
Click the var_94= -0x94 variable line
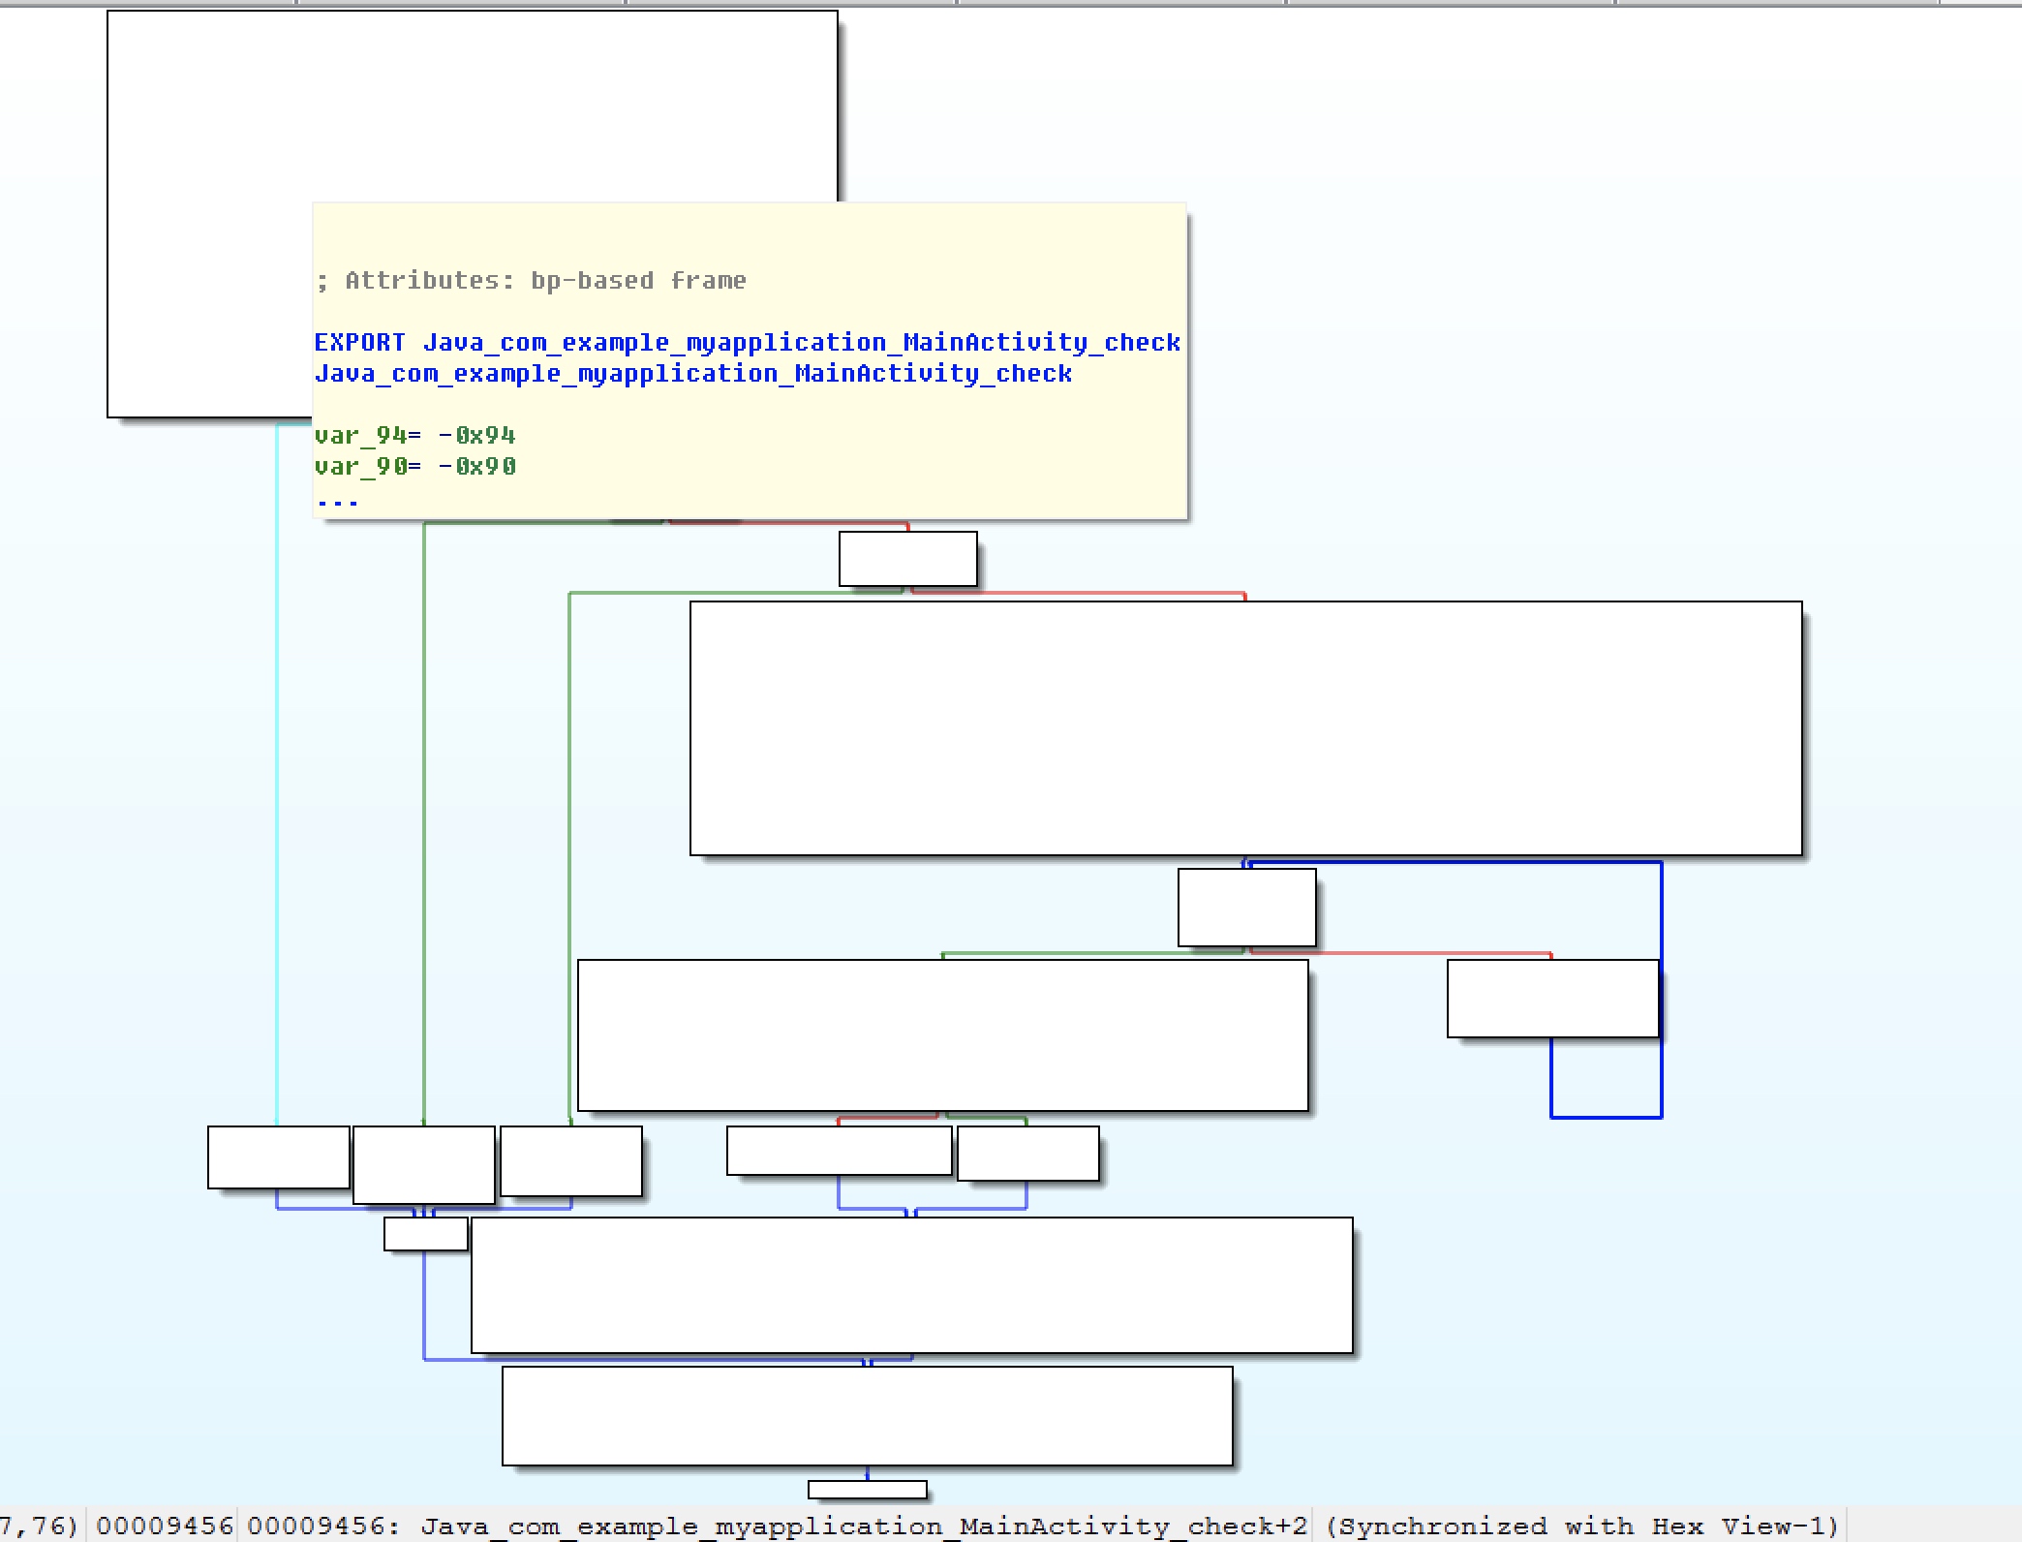[414, 436]
